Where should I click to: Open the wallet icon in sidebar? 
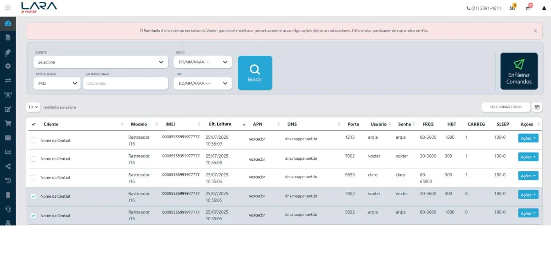click(8, 137)
